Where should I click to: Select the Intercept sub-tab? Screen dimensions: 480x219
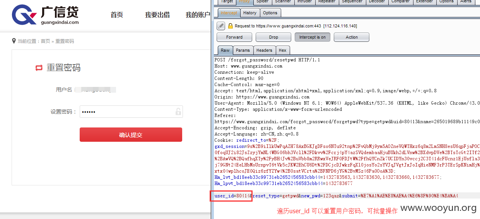coord(229,13)
